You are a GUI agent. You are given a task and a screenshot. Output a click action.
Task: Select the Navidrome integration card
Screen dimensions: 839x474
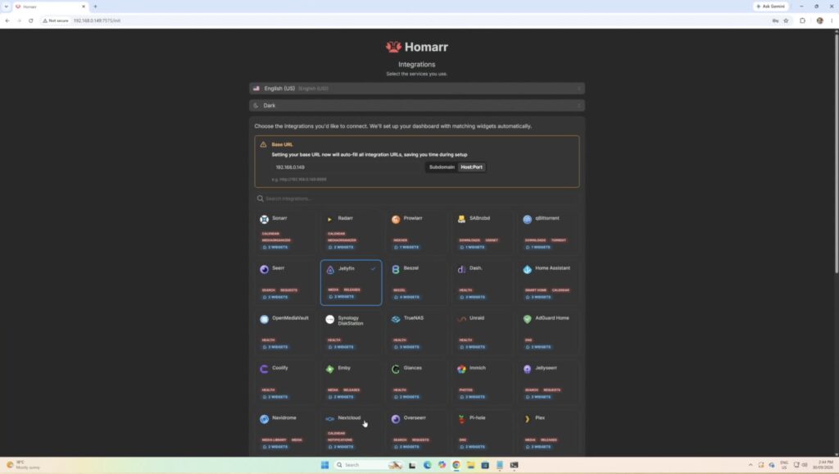coord(285,432)
